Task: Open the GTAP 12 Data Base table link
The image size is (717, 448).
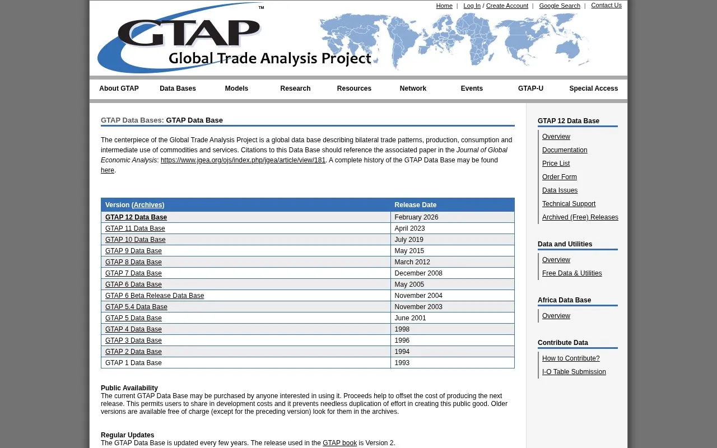Action: (136, 217)
